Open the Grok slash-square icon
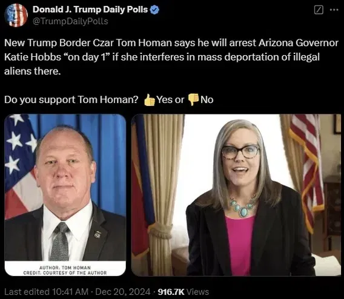 [x=319, y=10]
